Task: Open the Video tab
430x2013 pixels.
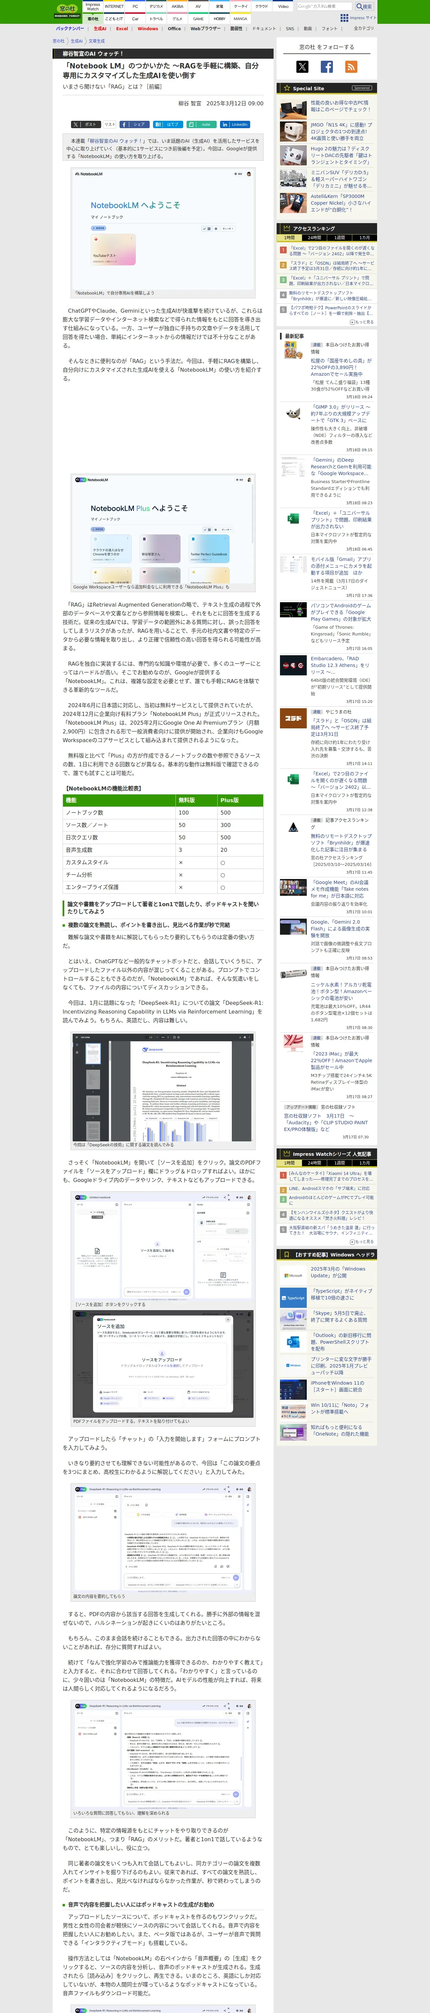Action: click(x=283, y=6)
